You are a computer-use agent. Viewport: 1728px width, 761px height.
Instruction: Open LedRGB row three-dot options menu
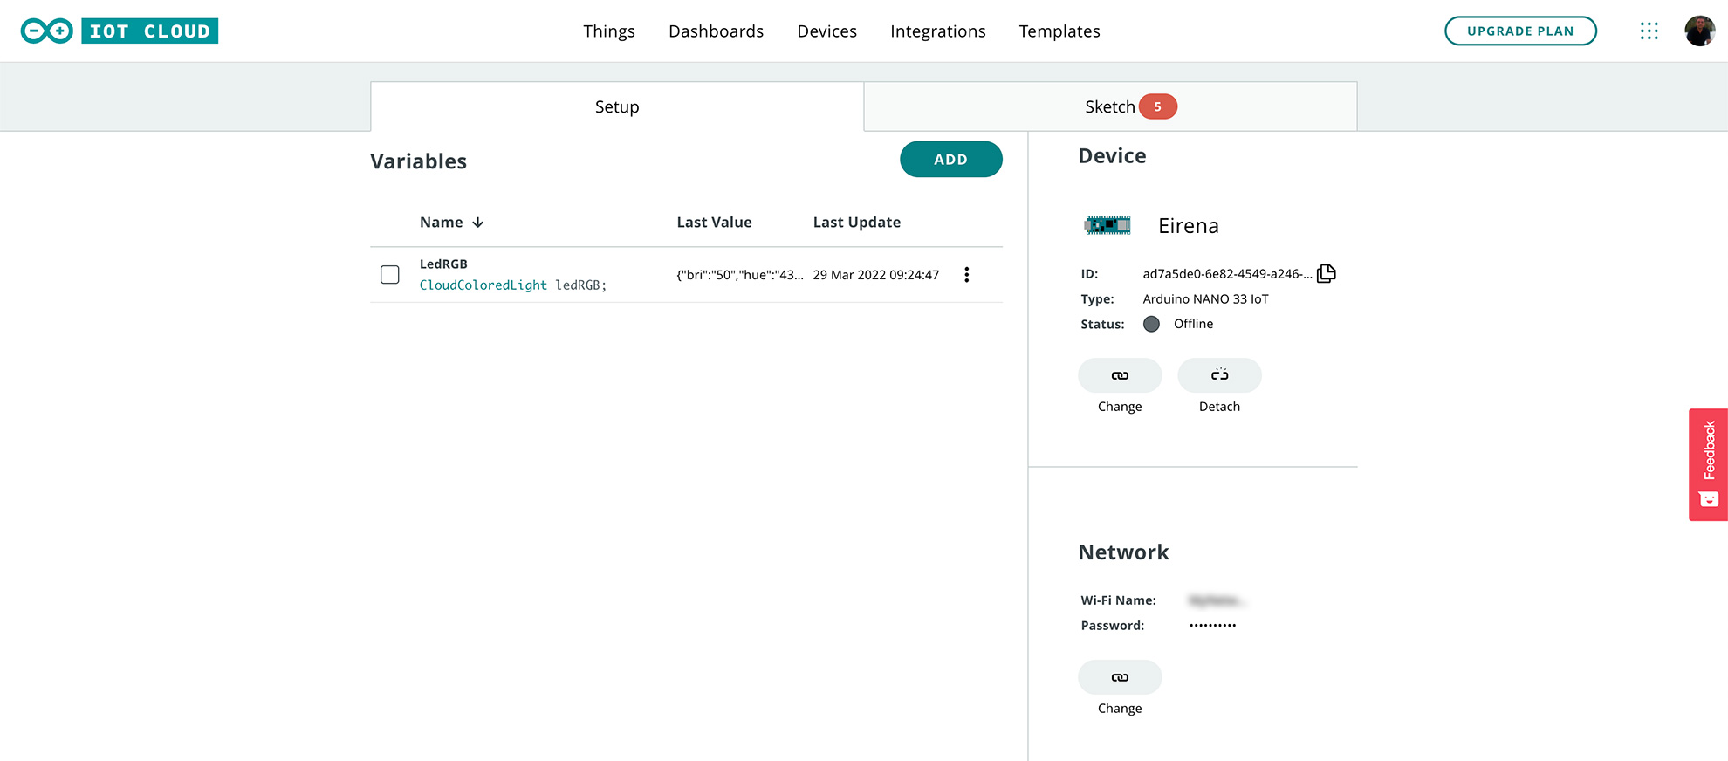[x=966, y=275]
